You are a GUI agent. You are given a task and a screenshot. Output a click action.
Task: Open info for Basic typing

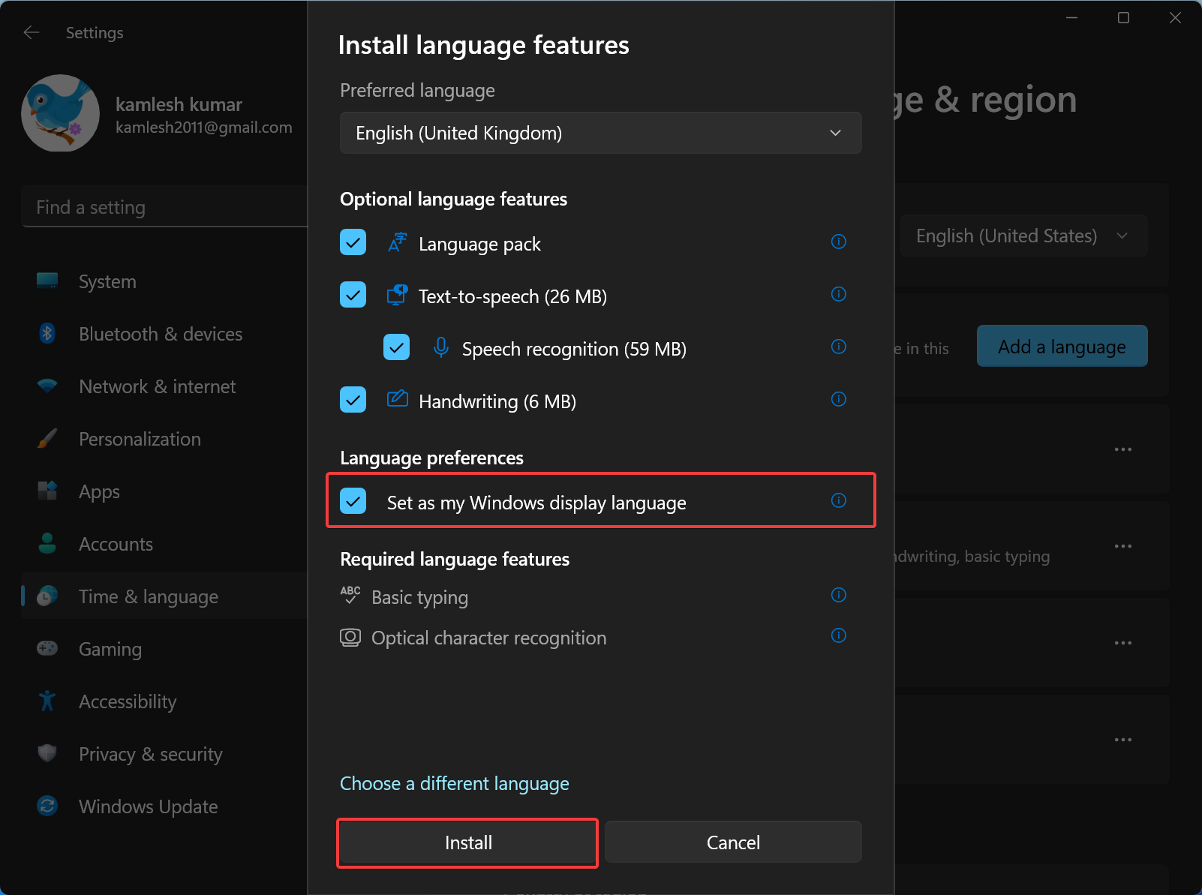coord(839,595)
